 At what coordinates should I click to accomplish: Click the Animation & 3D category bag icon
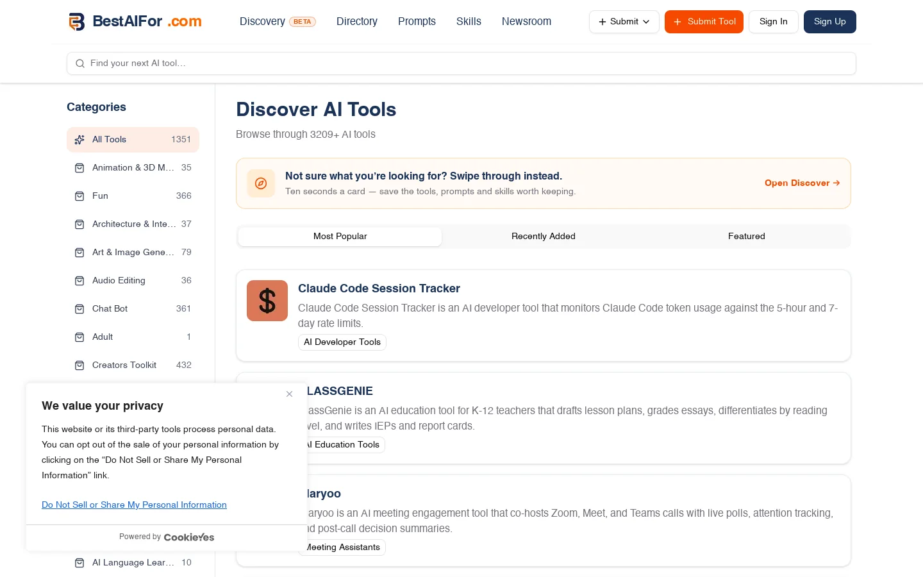click(79, 168)
